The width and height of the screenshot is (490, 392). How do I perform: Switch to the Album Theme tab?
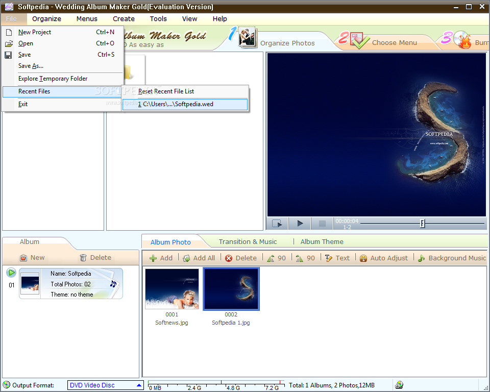point(322,241)
